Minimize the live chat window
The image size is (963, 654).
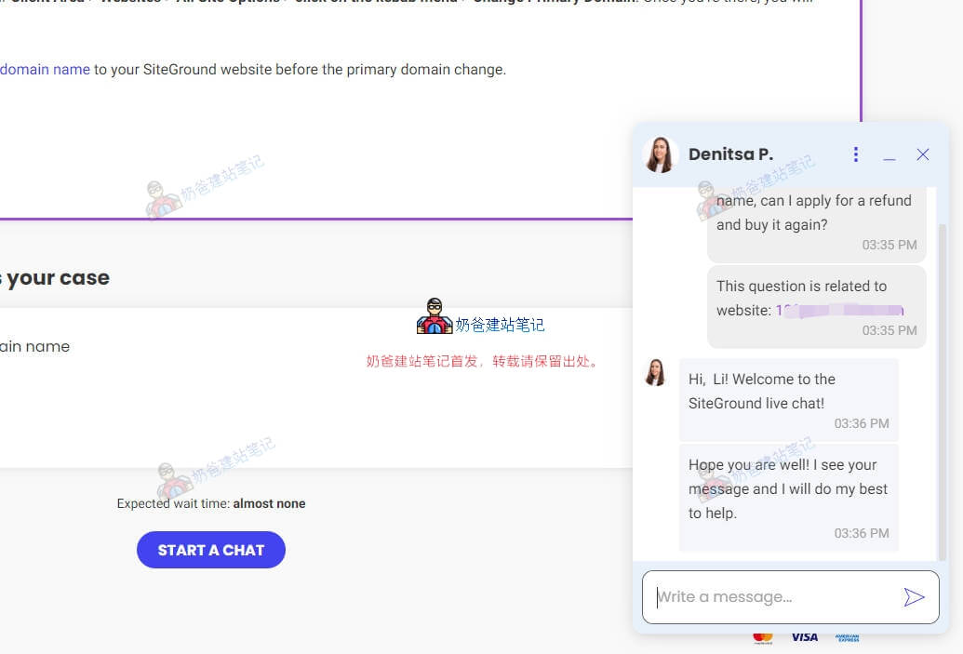[889, 155]
